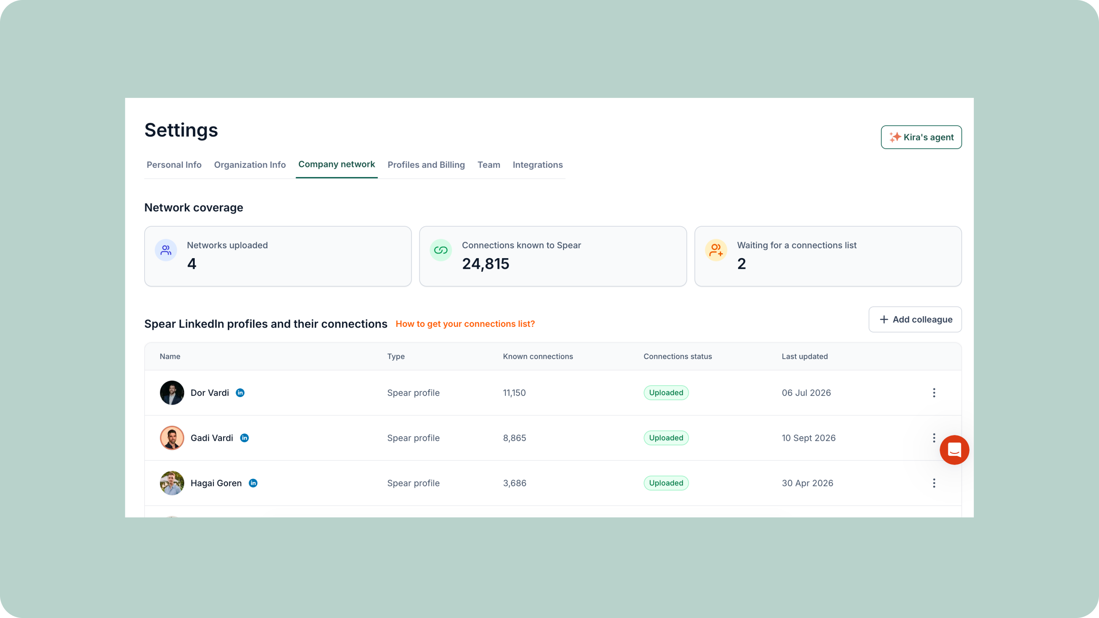Open the three-dot menu for Dor Vardi
1099x618 pixels.
(x=934, y=393)
